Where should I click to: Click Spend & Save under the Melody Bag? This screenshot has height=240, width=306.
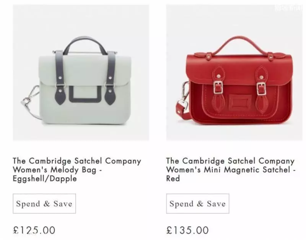point(44,204)
